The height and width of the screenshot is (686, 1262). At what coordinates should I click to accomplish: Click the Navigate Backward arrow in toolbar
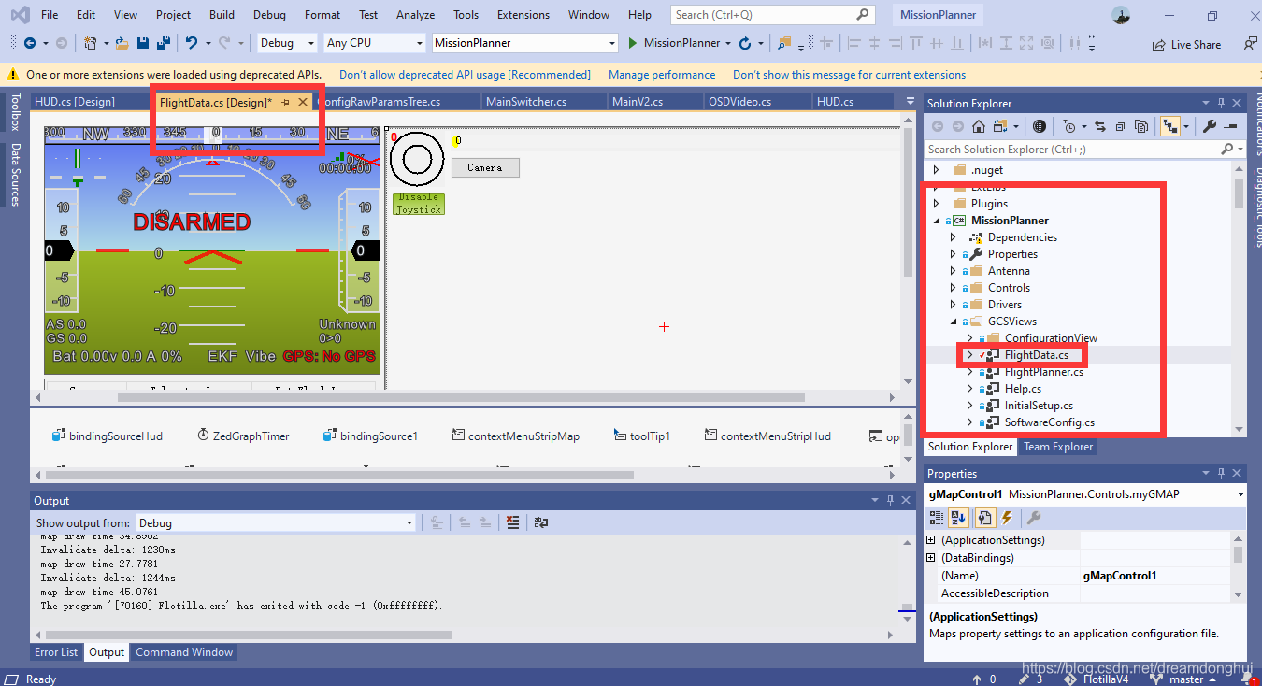(x=29, y=43)
